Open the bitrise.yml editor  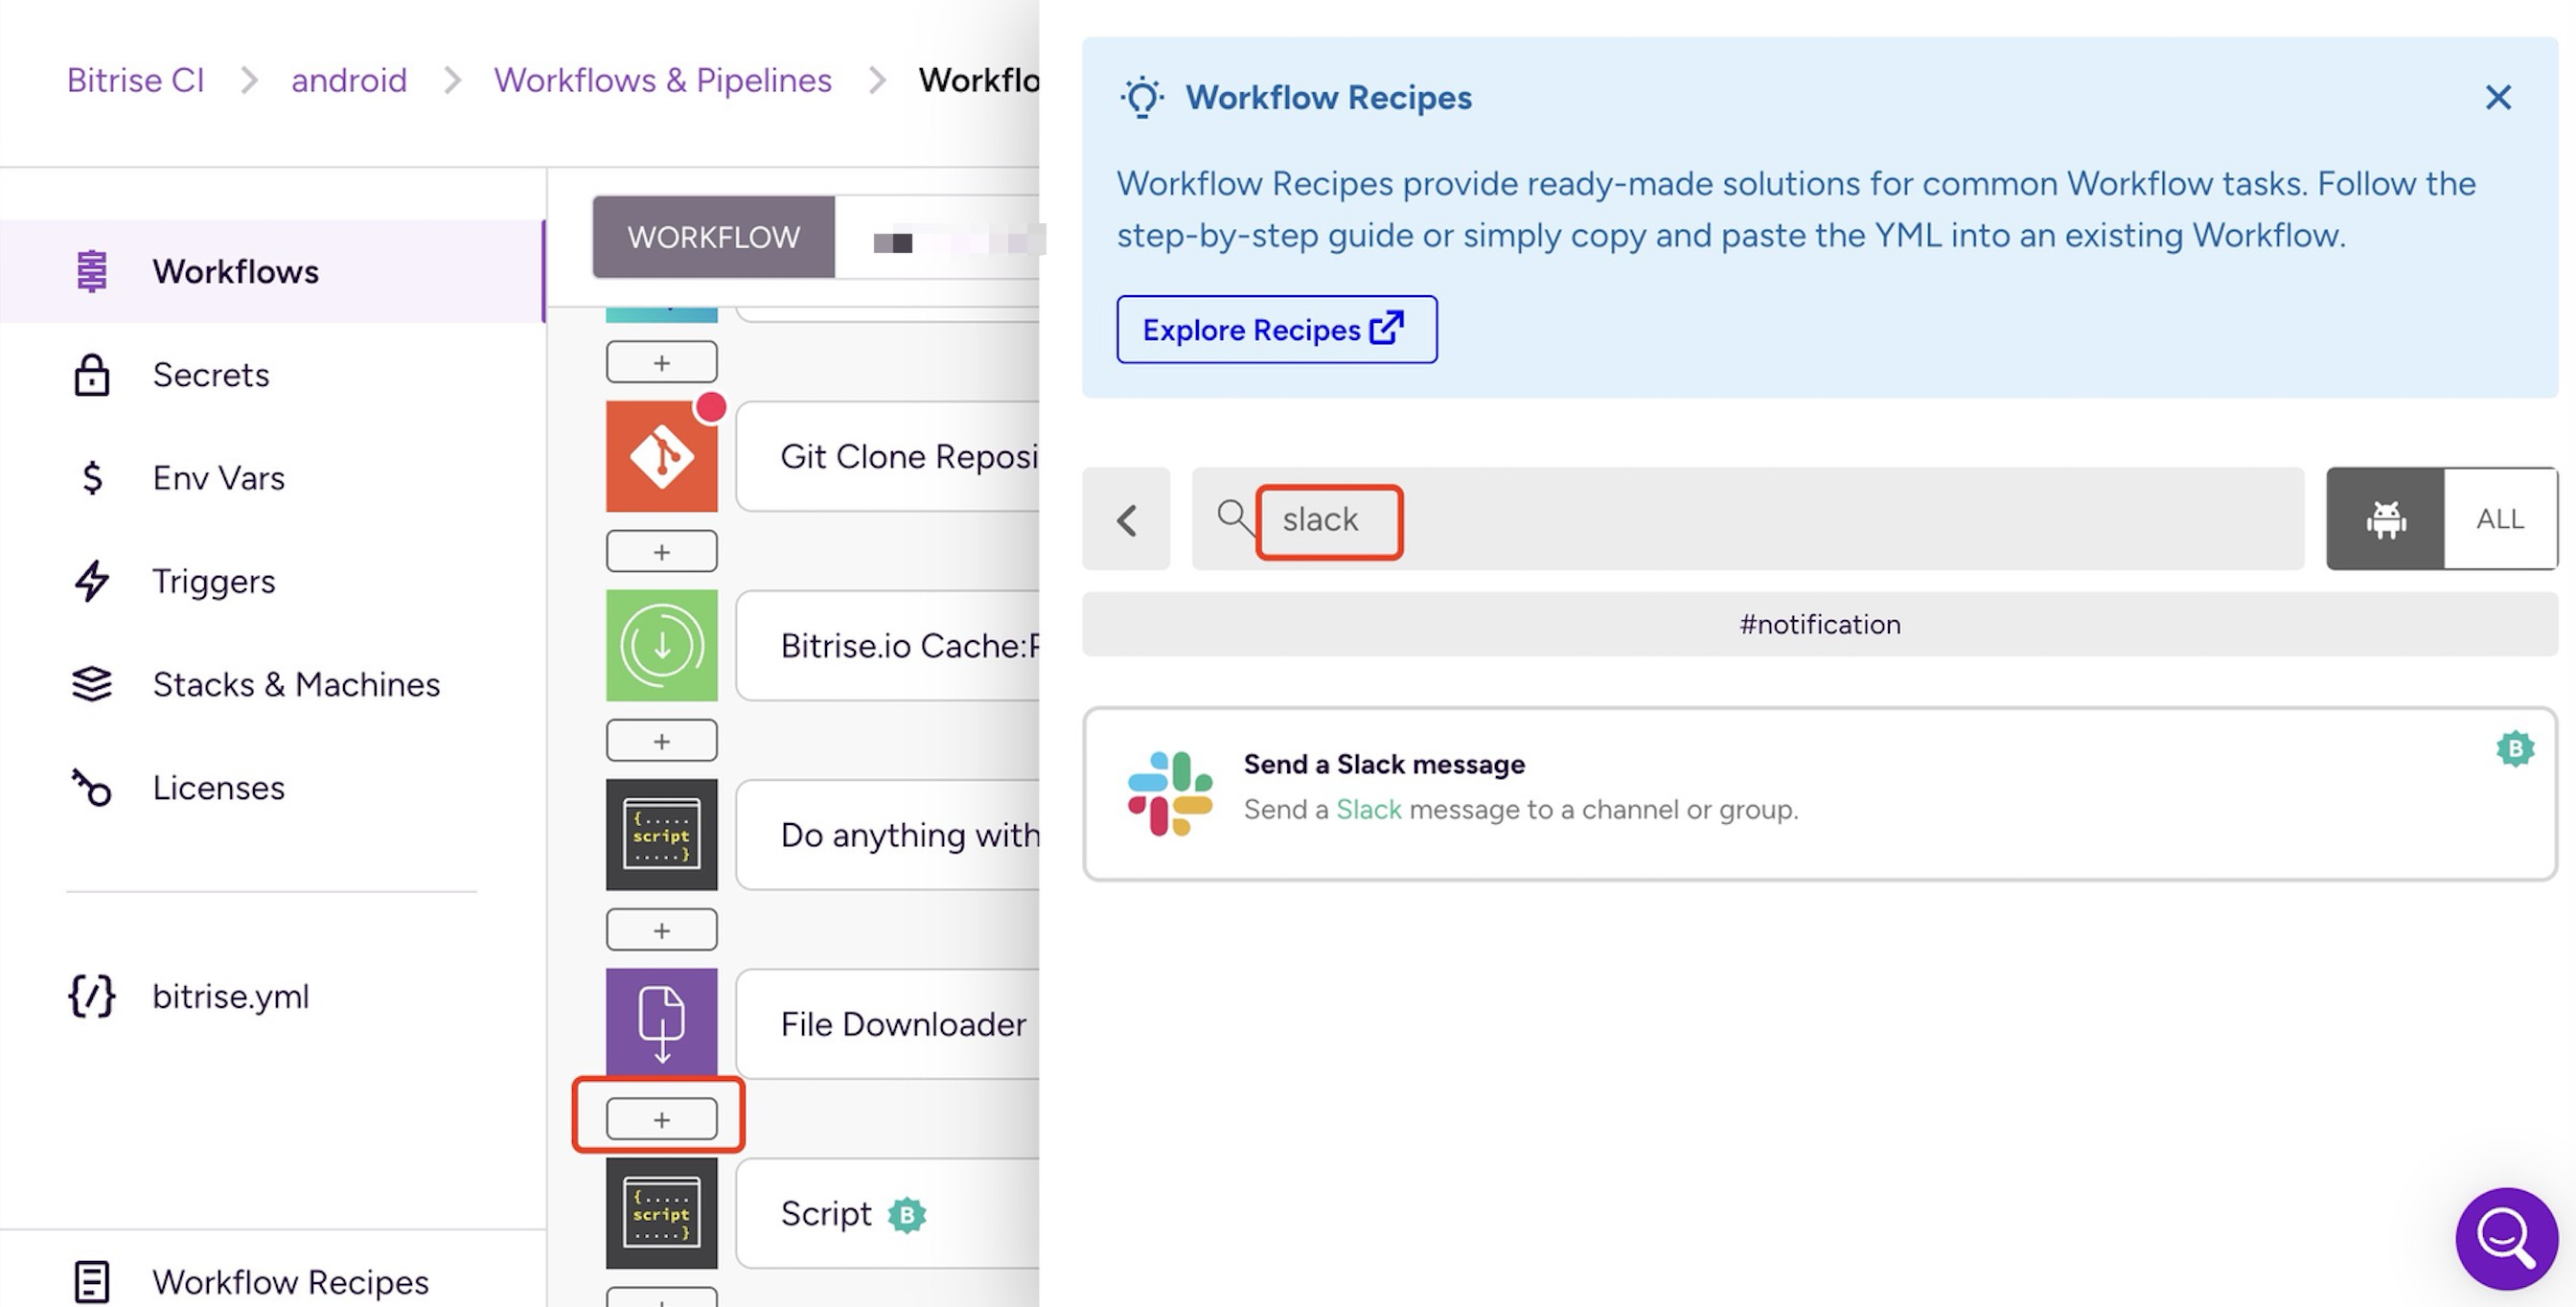(272, 996)
